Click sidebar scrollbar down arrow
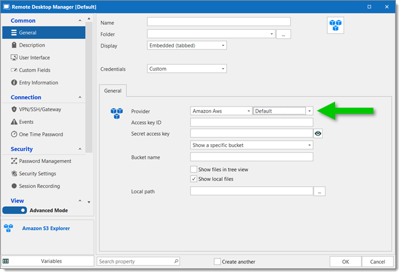This screenshot has width=402, height=275. click(89, 202)
